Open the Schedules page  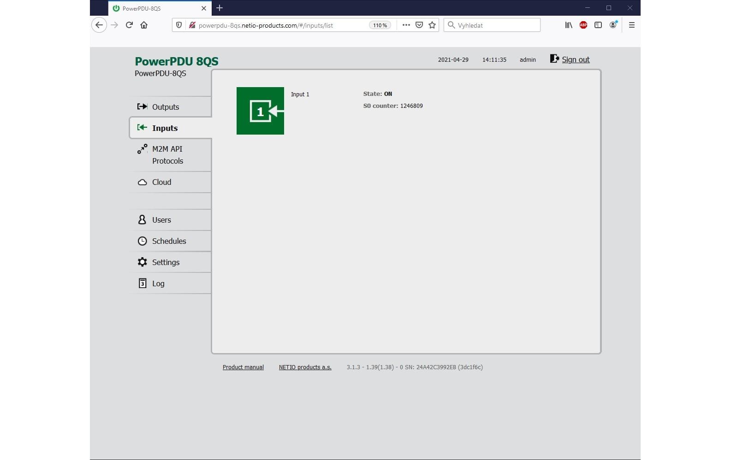[x=171, y=241]
